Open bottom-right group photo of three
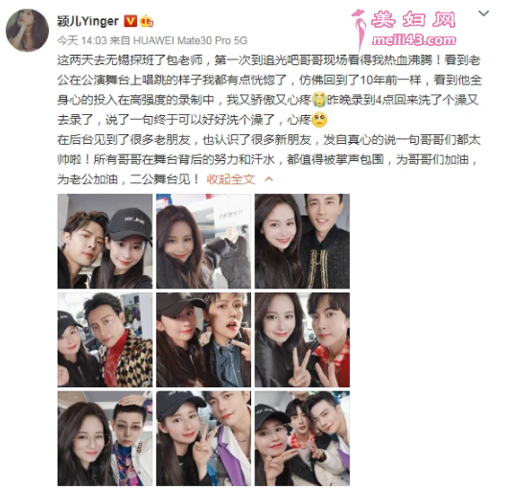This screenshot has height=490, width=511. [x=302, y=438]
